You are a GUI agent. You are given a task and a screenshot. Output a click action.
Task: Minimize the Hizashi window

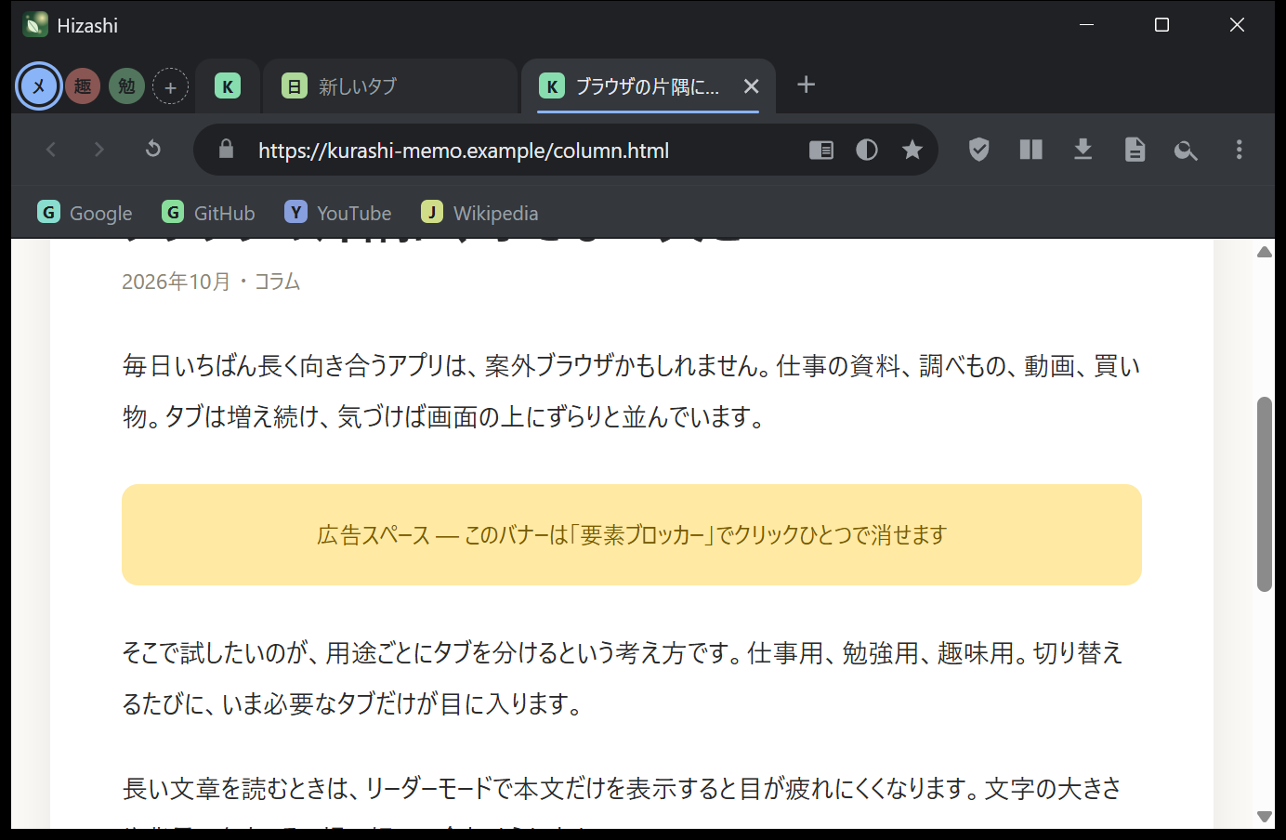coord(1086,25)
